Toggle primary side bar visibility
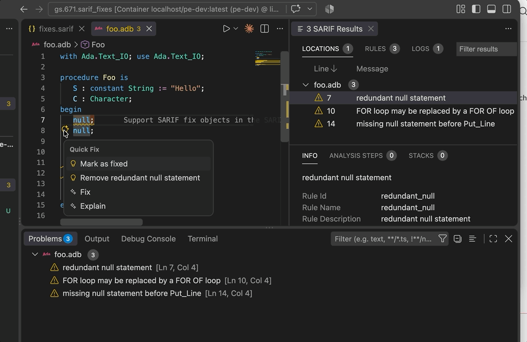 click(476, 9)
